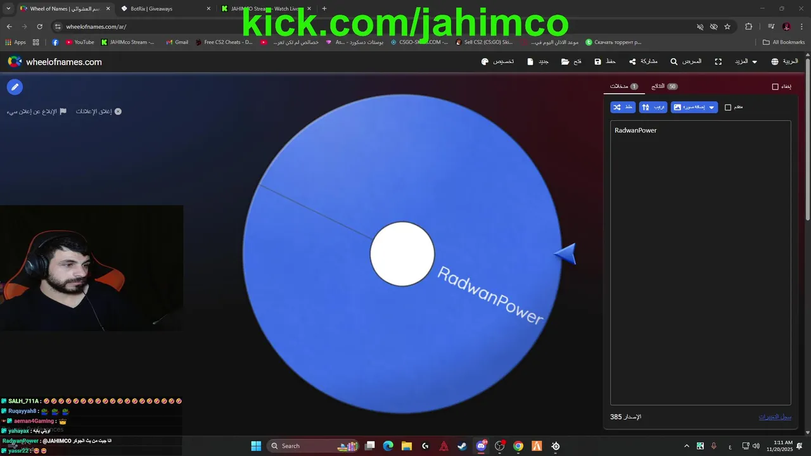Click the taskbar Search box
This screenshot has height=456, width=811.
tap(313, 446)
